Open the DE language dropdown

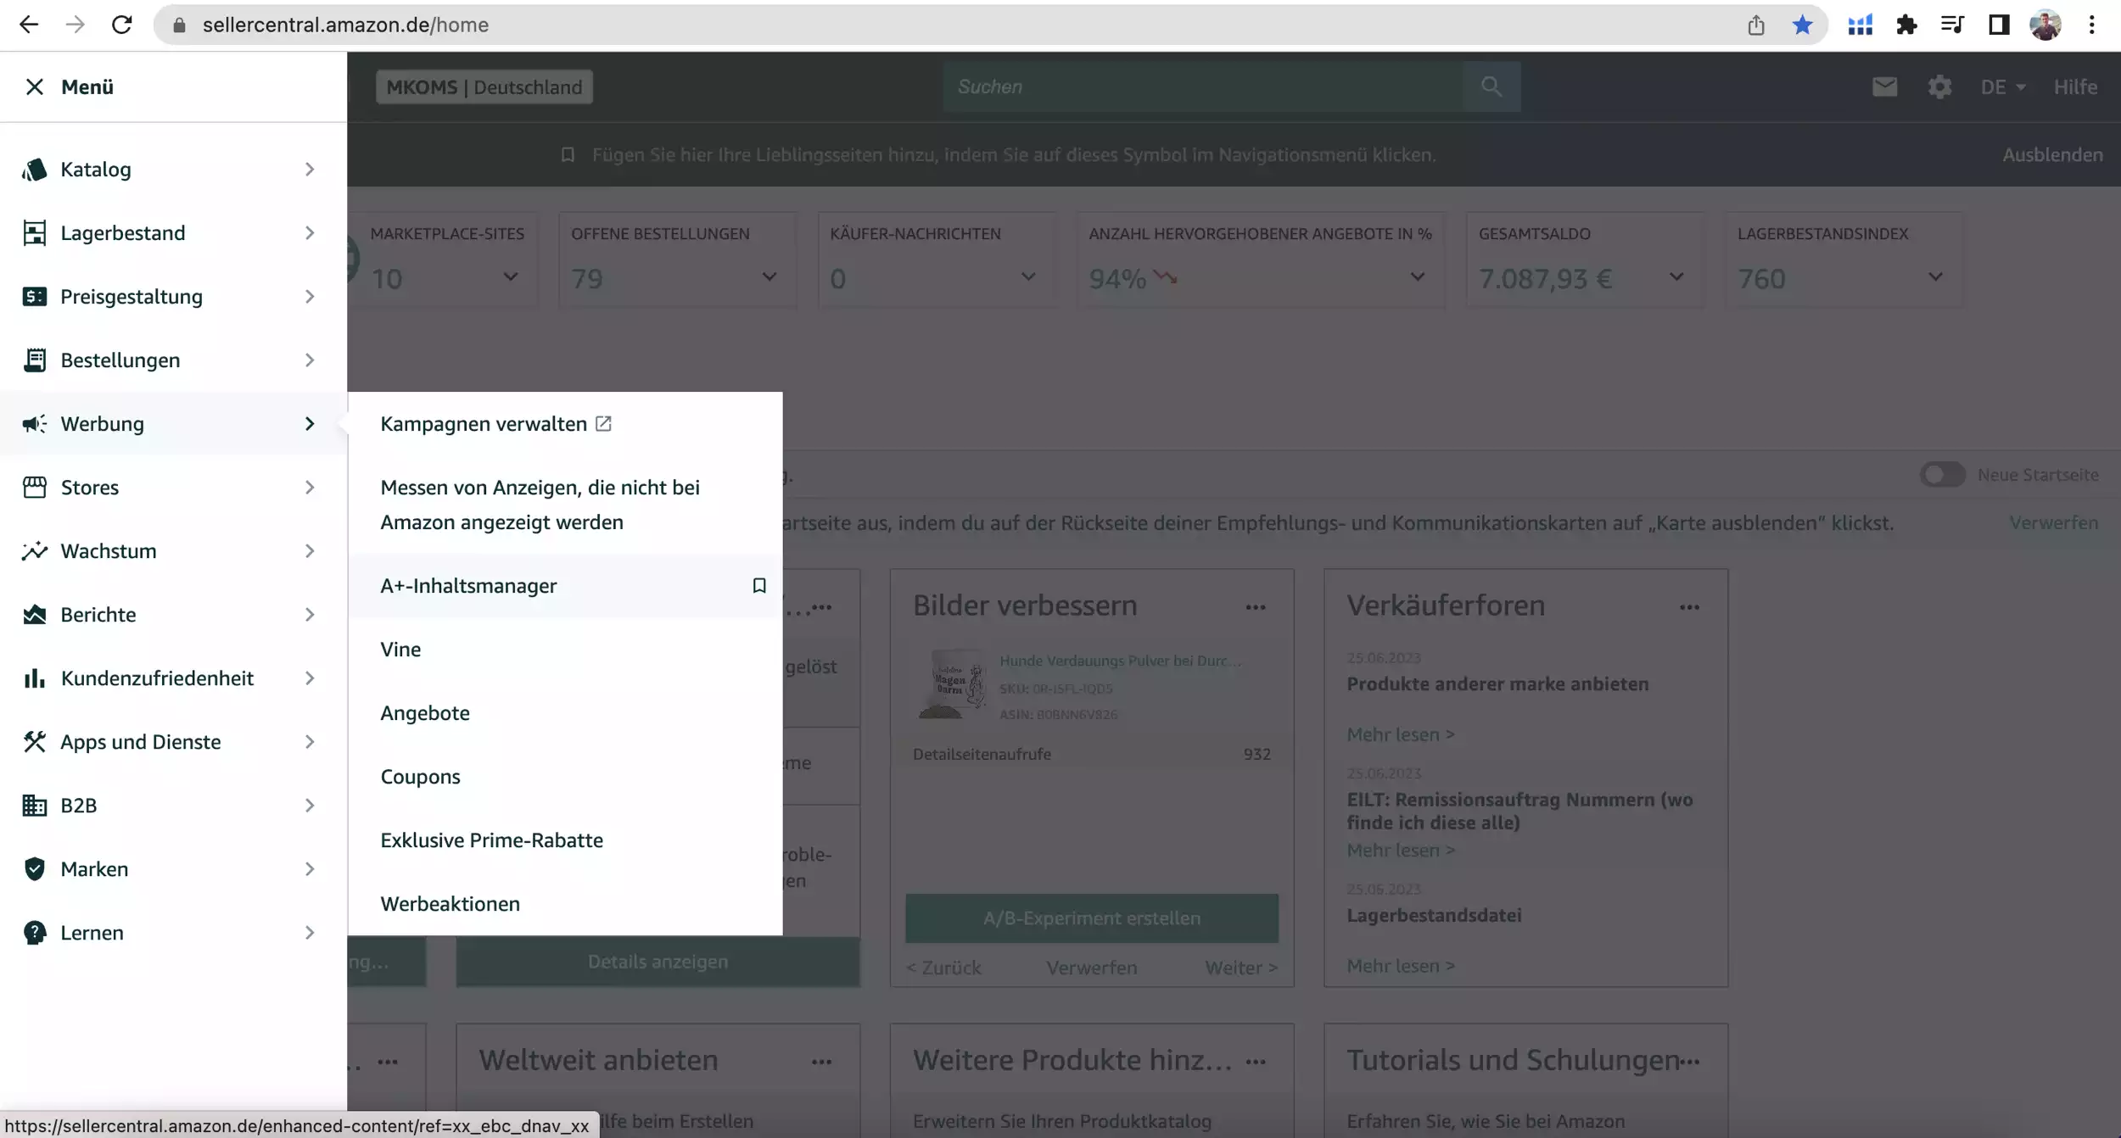pyautogui.click(x=2002, y=86)
